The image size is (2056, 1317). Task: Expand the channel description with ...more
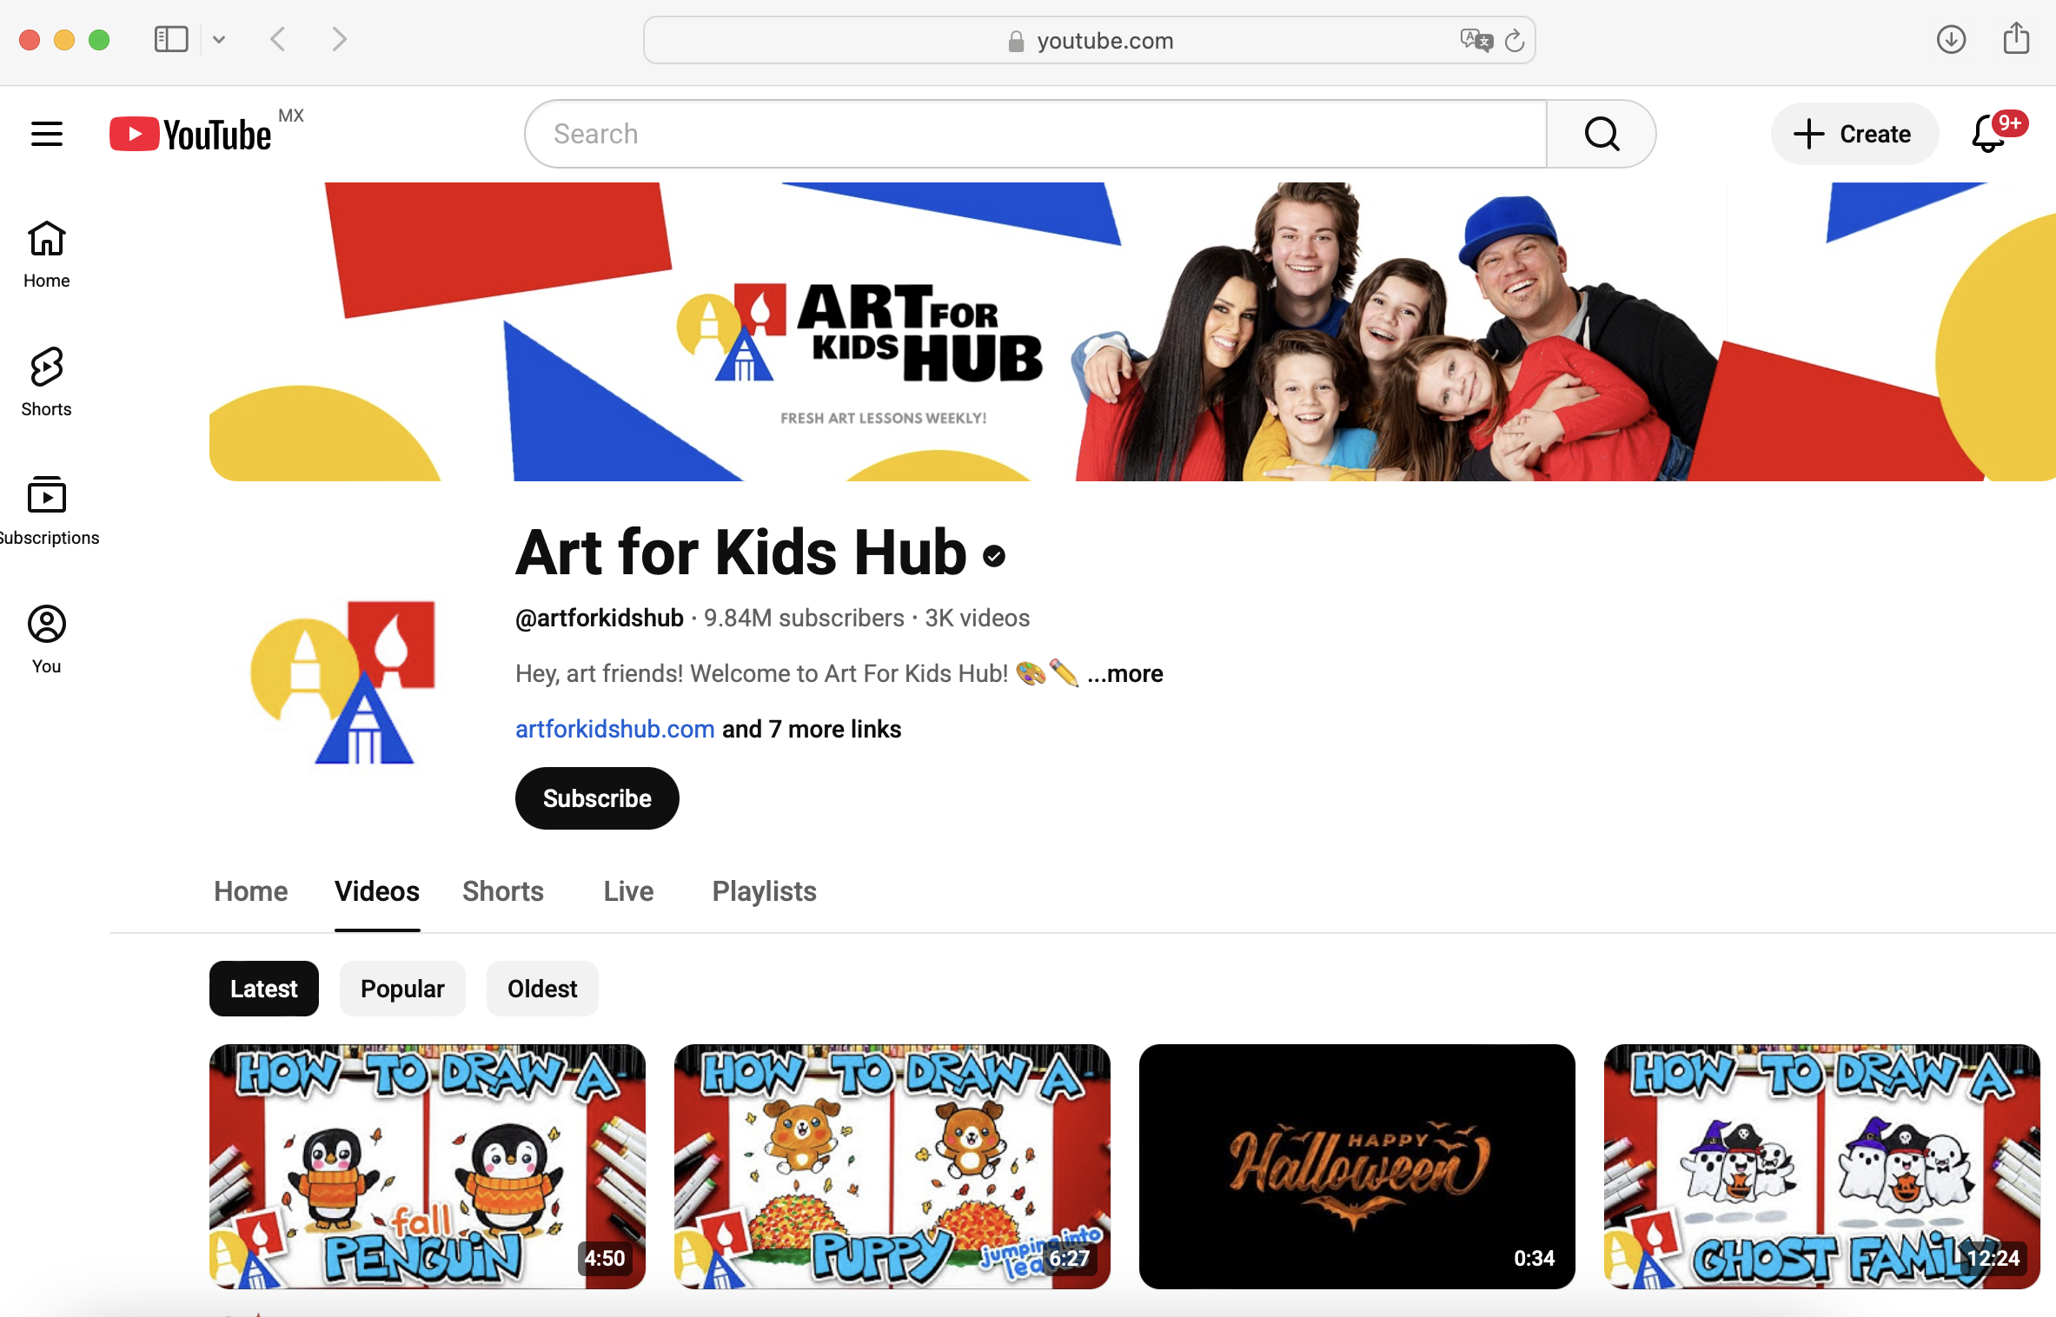(x=1125, y=674)
